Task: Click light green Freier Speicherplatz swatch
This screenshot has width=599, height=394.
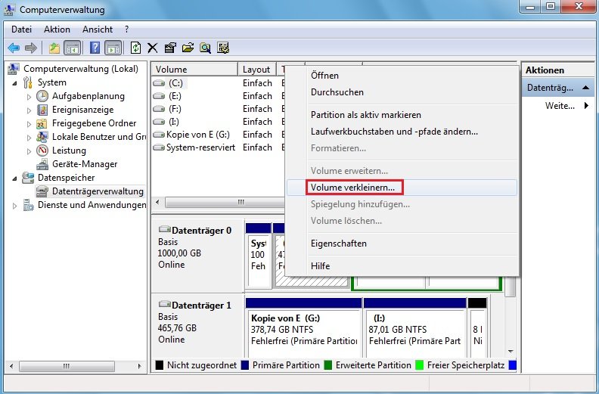Action: pyautogui.click(x=420, y=365)
